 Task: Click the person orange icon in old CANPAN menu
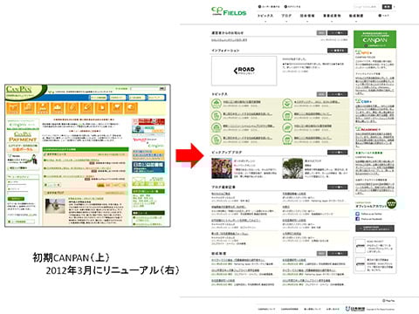tap(43, 108)
